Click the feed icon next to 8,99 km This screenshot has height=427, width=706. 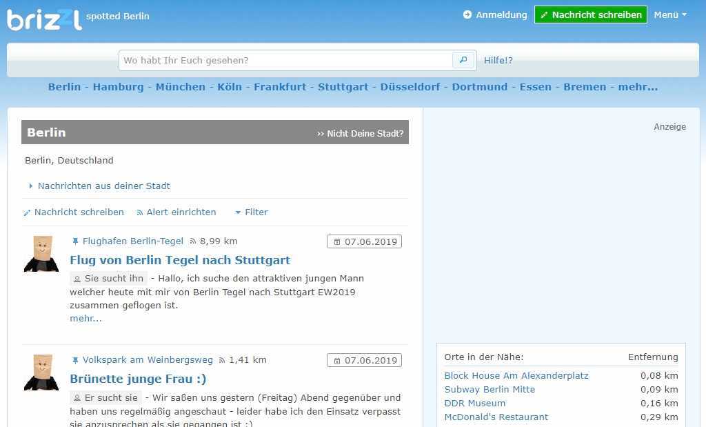click(193, 241)
